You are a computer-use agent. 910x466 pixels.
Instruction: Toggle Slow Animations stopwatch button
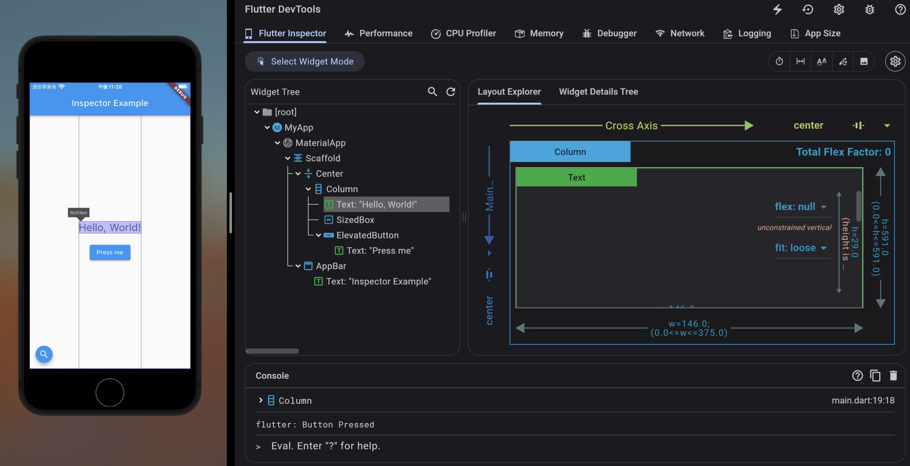[779, 62]
